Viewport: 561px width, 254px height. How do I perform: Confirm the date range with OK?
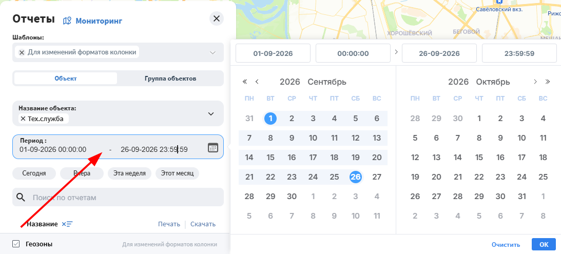tap(544, 244)
